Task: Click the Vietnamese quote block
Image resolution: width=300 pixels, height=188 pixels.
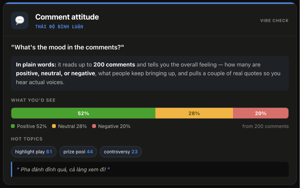Action: pyautogui.click(x=150, y=169)
